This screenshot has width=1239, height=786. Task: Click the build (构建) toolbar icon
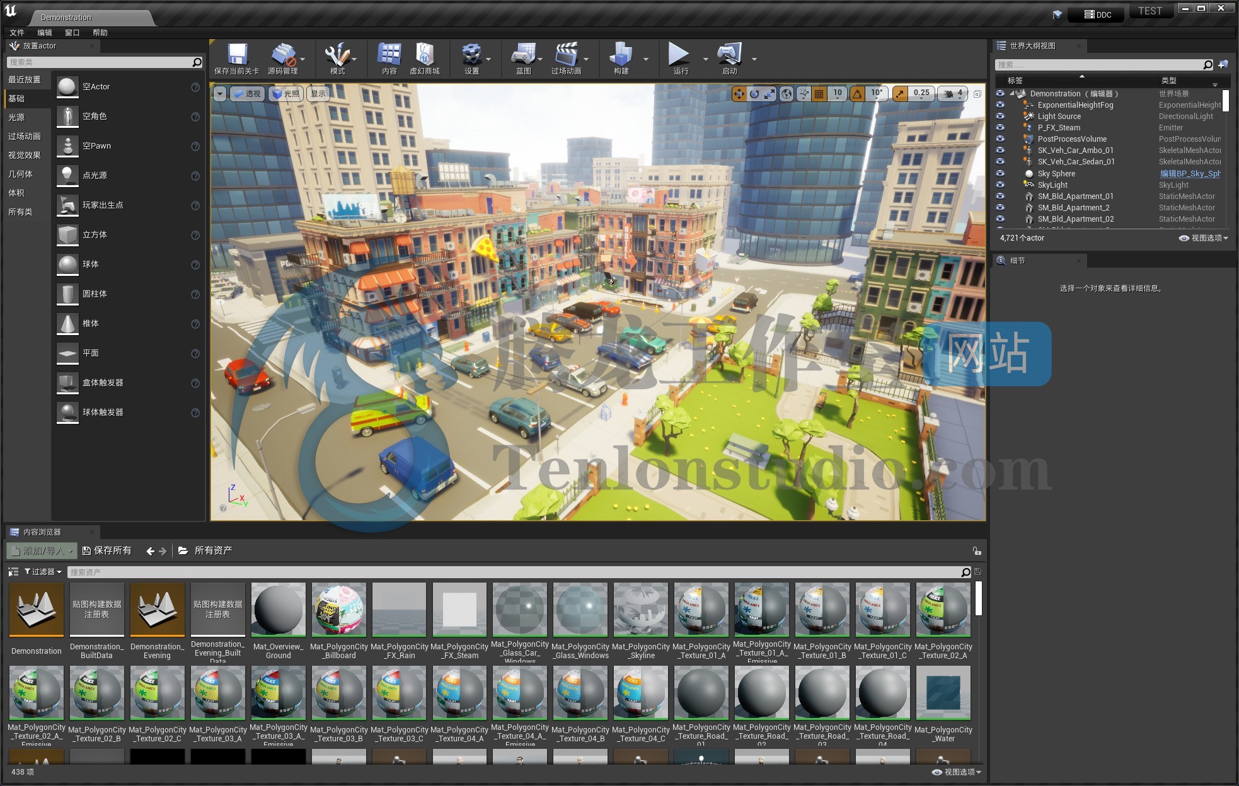[621, 55]
